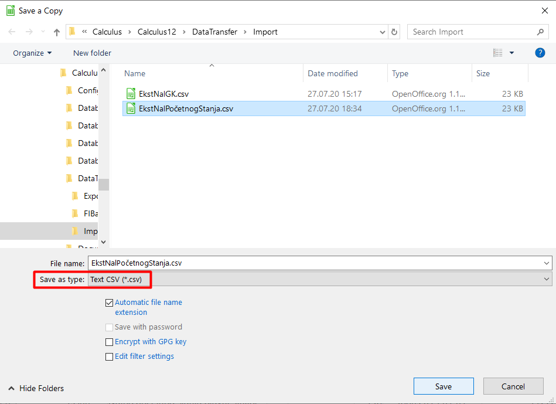The image size is (556, 404).
Task: Open the Save as type dropdown
Action: click(x=319, y=280)
